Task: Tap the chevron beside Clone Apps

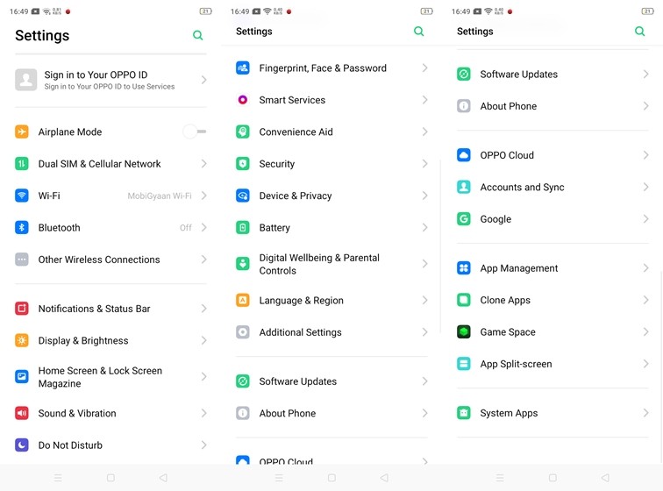Action: click(x=645, y=300)
